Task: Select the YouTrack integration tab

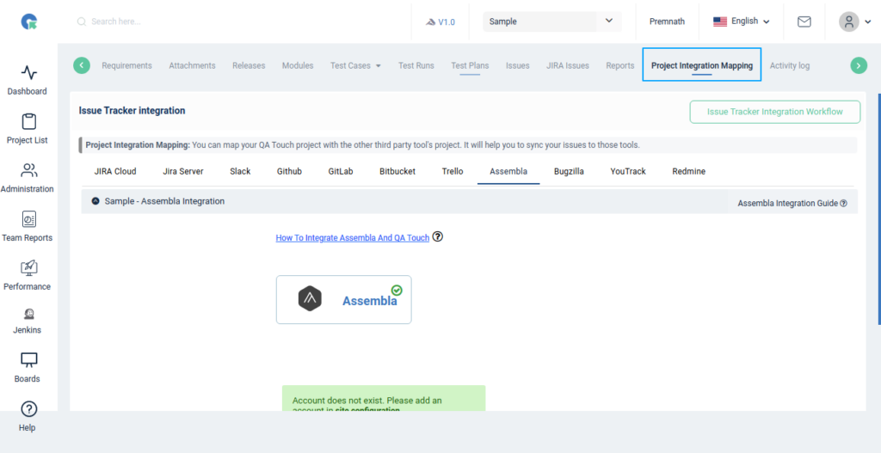Action: click(x=628, y=171)
